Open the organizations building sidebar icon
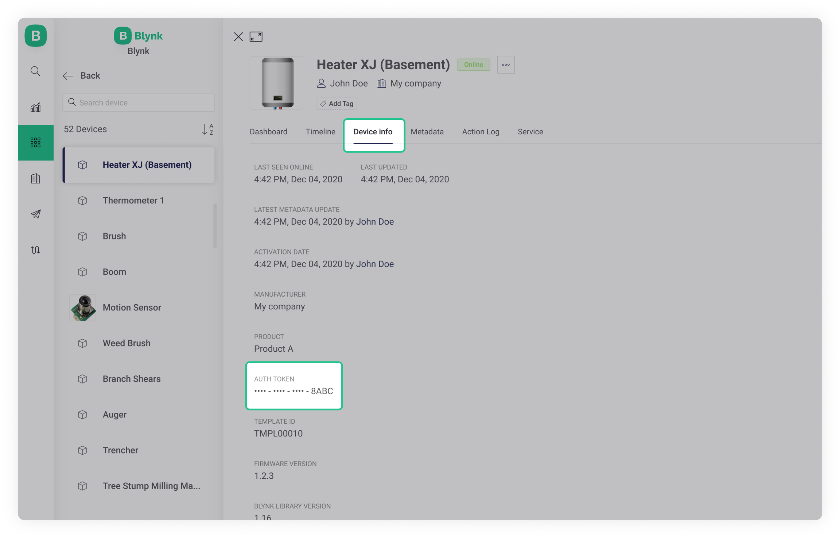The image size is (840, 538). [35, 178]
